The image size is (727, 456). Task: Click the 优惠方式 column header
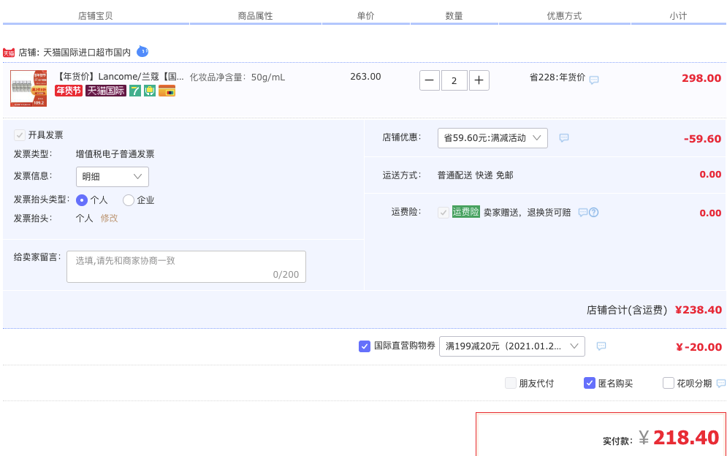[x=564, y=16]
